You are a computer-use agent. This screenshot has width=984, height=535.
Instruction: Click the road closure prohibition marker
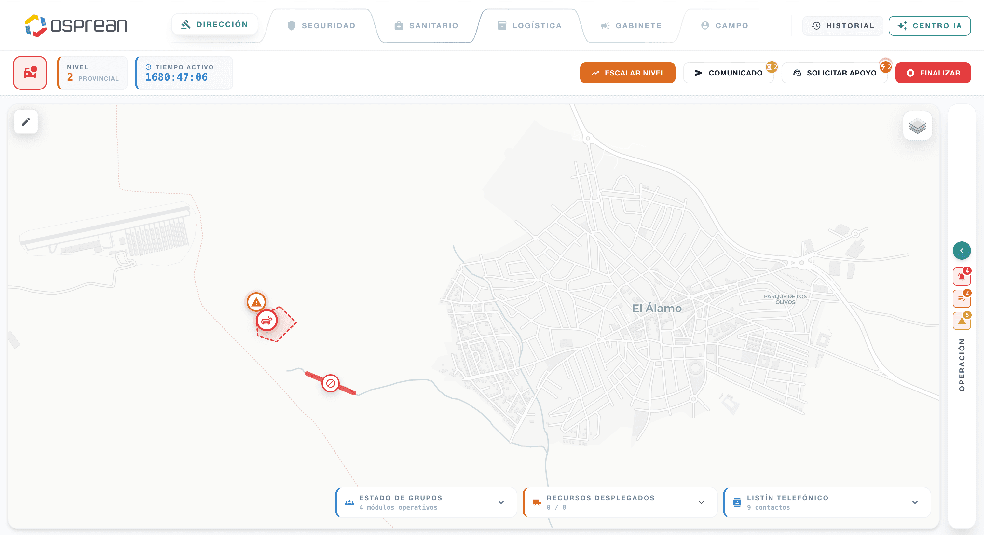click(330, 383)
